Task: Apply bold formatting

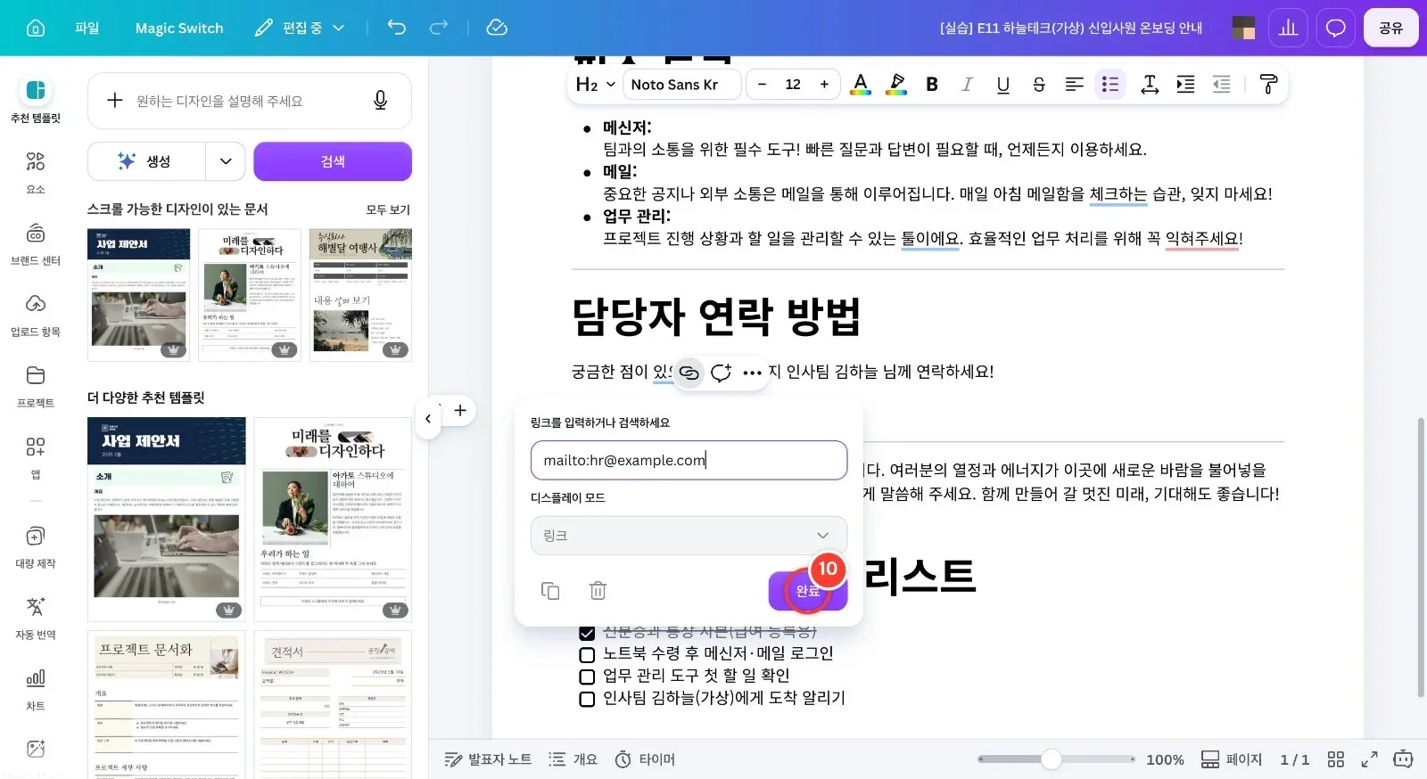Action: (x=932, y=84)
